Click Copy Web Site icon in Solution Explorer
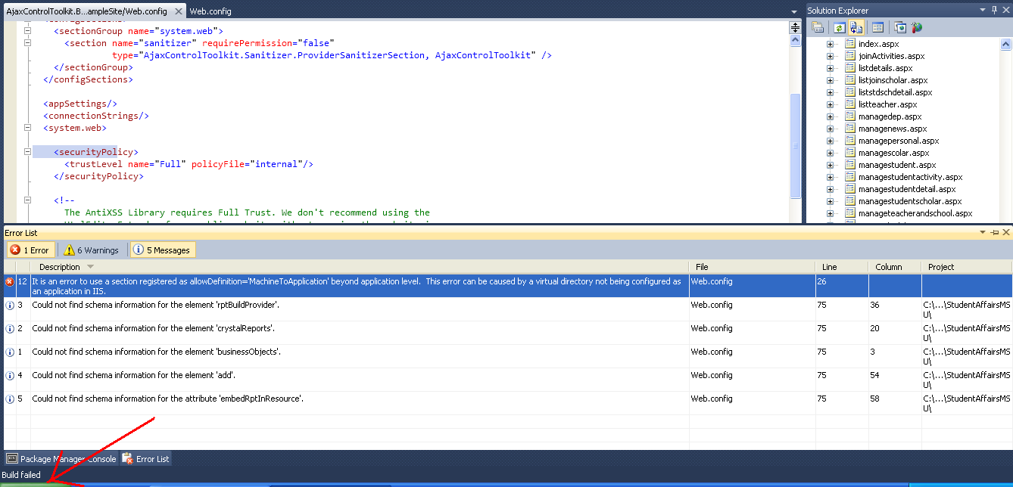 [900, 27]
